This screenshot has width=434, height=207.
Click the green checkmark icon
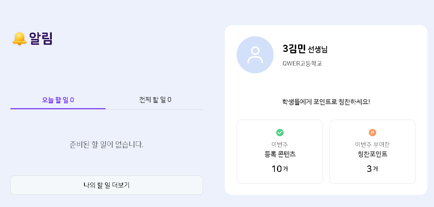click(280, 133)
